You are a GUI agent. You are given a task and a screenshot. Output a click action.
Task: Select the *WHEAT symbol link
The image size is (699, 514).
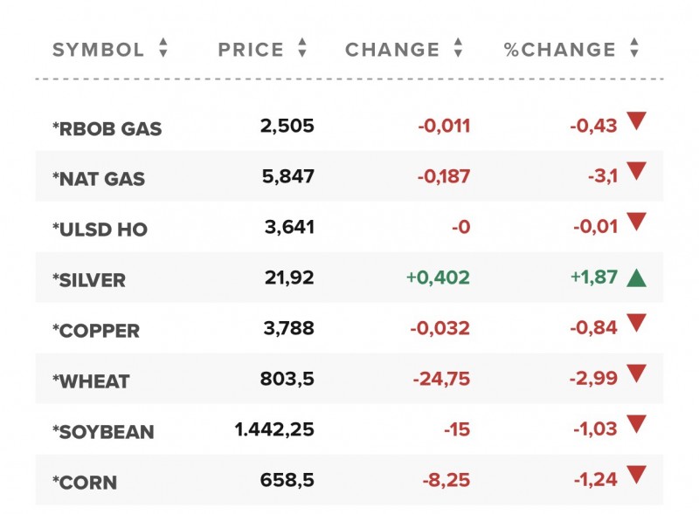tap(91, 381)
